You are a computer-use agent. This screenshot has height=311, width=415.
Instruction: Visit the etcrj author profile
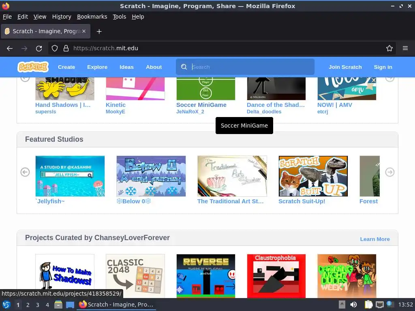pyautogui.click(x=323, y=112)
